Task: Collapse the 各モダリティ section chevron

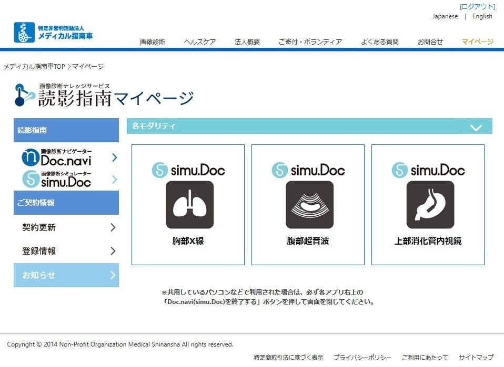Action: (476, 127)
